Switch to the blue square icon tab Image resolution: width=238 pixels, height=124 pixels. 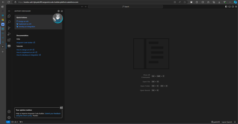click(3, 24)
